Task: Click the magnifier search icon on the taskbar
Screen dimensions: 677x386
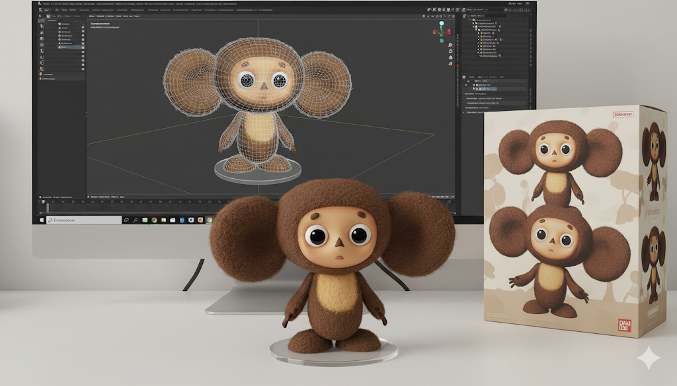Action: point(135,220)
